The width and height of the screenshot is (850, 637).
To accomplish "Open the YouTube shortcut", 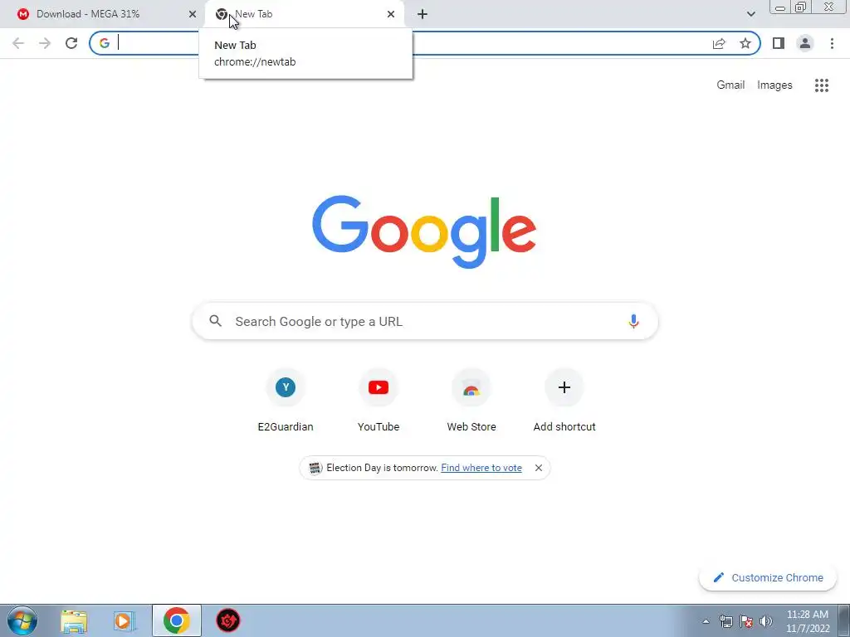I will [379, 400].
